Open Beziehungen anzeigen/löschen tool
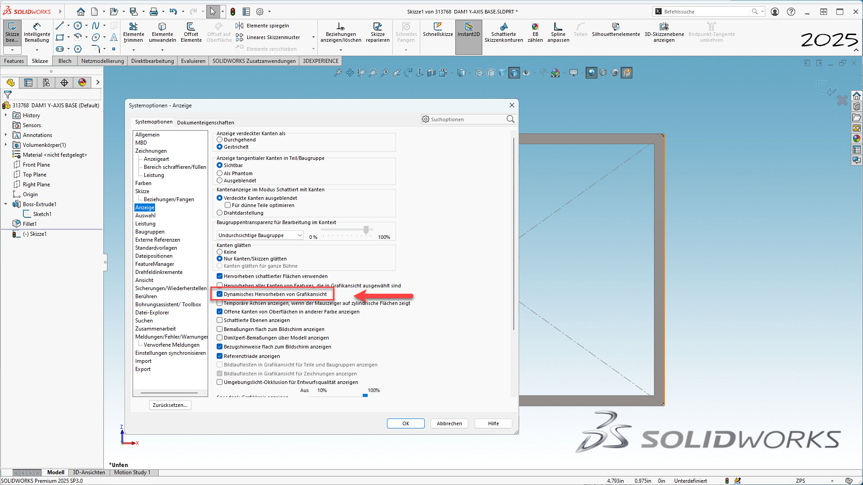 pos(341,32)
